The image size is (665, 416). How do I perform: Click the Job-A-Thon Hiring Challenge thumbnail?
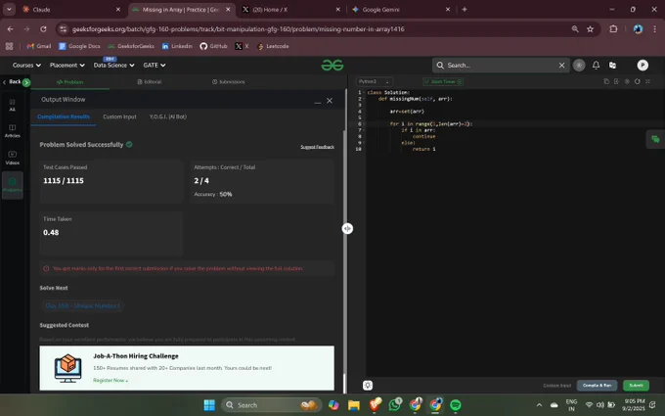pos(67,368)
